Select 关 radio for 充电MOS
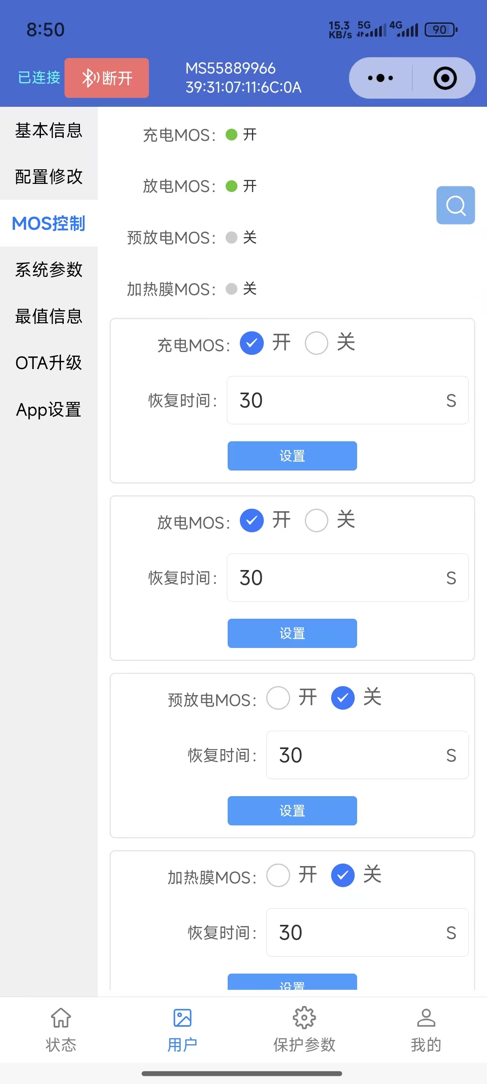487x1084 pixels. point(316,343)
